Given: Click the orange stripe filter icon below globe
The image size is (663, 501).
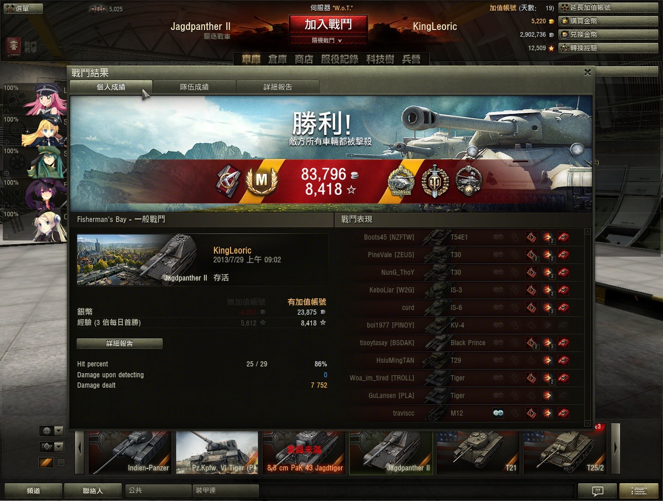Looking at the screenshot, I should coord(46,462).
